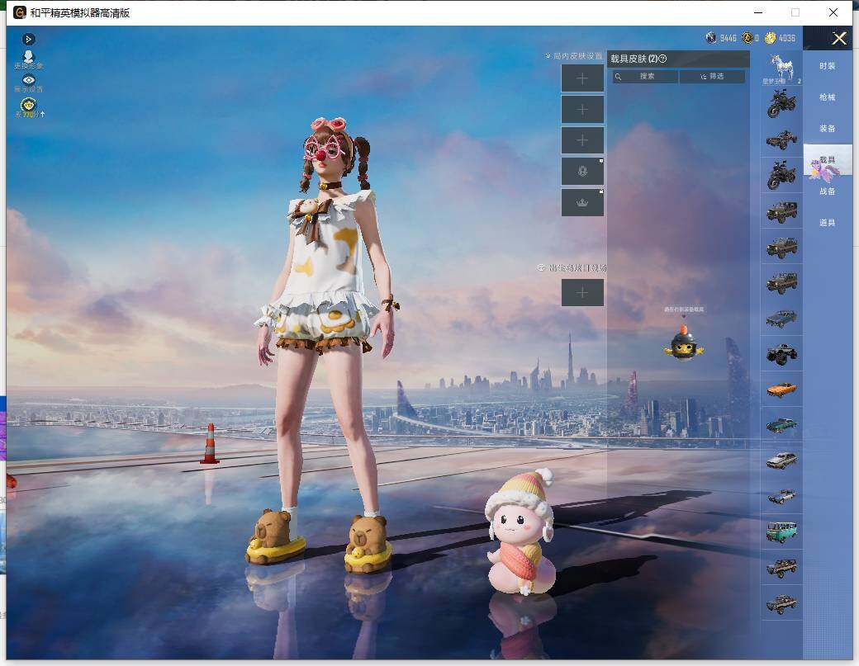
Task: Select the buggy vehicle icon
Action: click(781, 139)
